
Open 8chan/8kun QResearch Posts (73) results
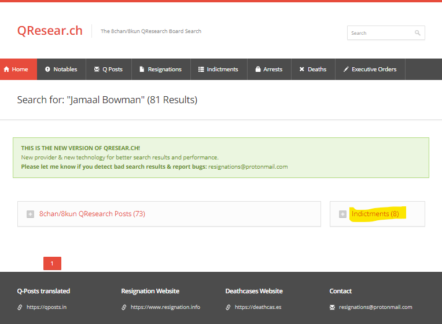(x=92, y=214)
